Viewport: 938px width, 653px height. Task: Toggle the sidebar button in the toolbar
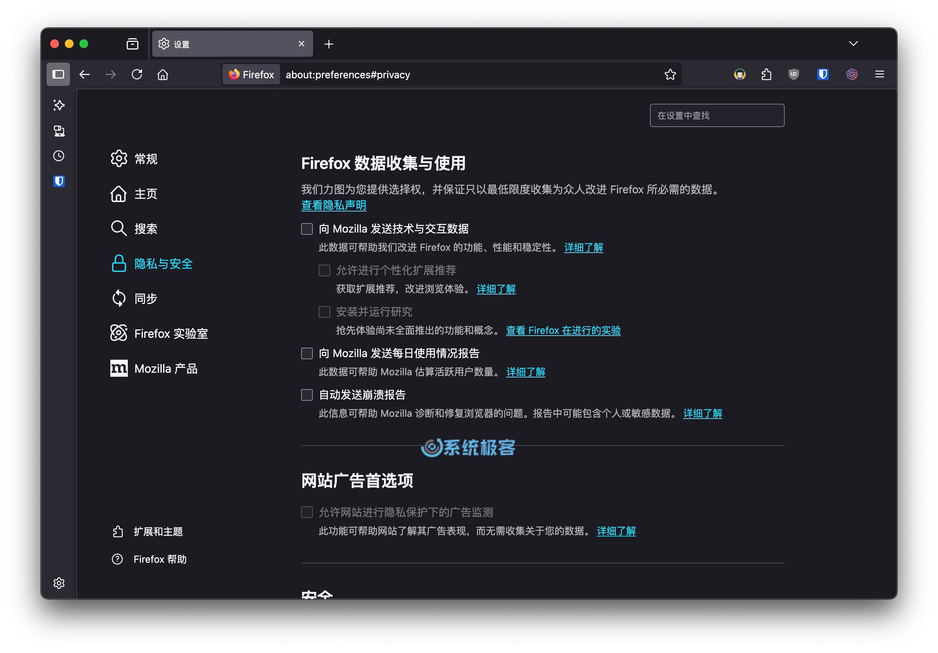coord(58,74)
